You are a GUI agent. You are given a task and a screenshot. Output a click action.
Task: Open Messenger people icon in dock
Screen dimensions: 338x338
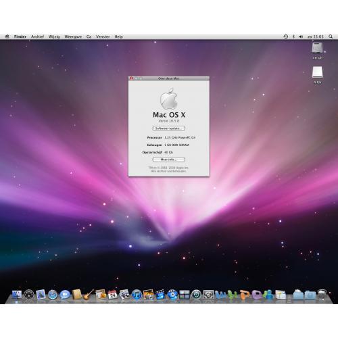[268, 295]
